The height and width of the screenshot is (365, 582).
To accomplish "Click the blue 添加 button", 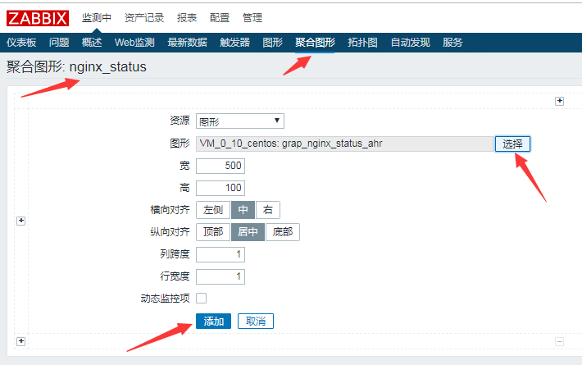I will (x=213, y=322).
